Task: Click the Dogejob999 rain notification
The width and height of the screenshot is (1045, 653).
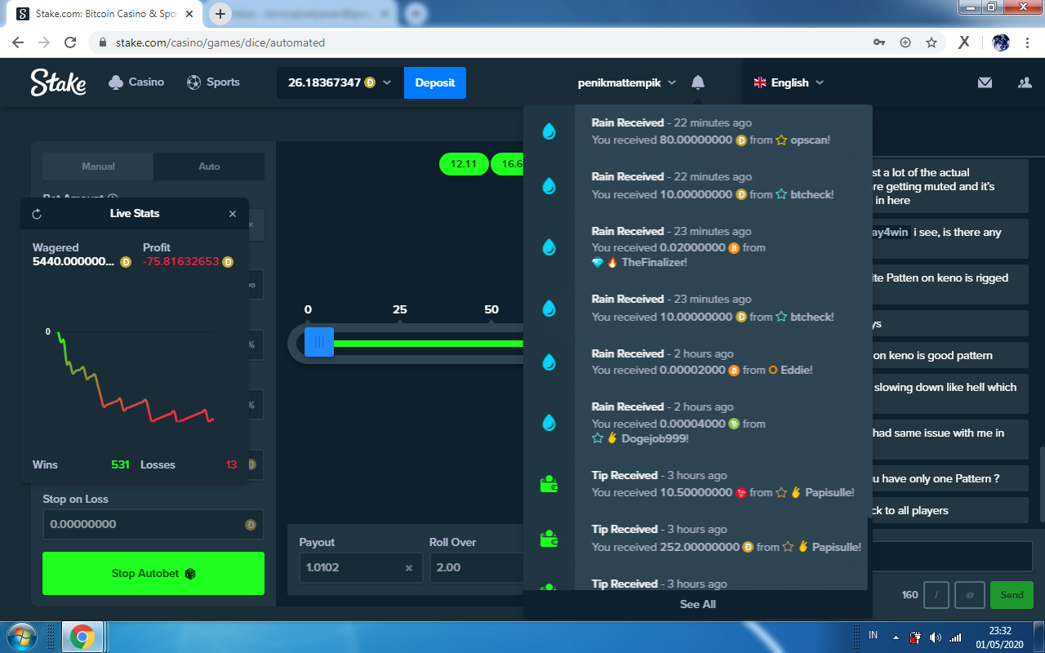Action: (696, 422)
